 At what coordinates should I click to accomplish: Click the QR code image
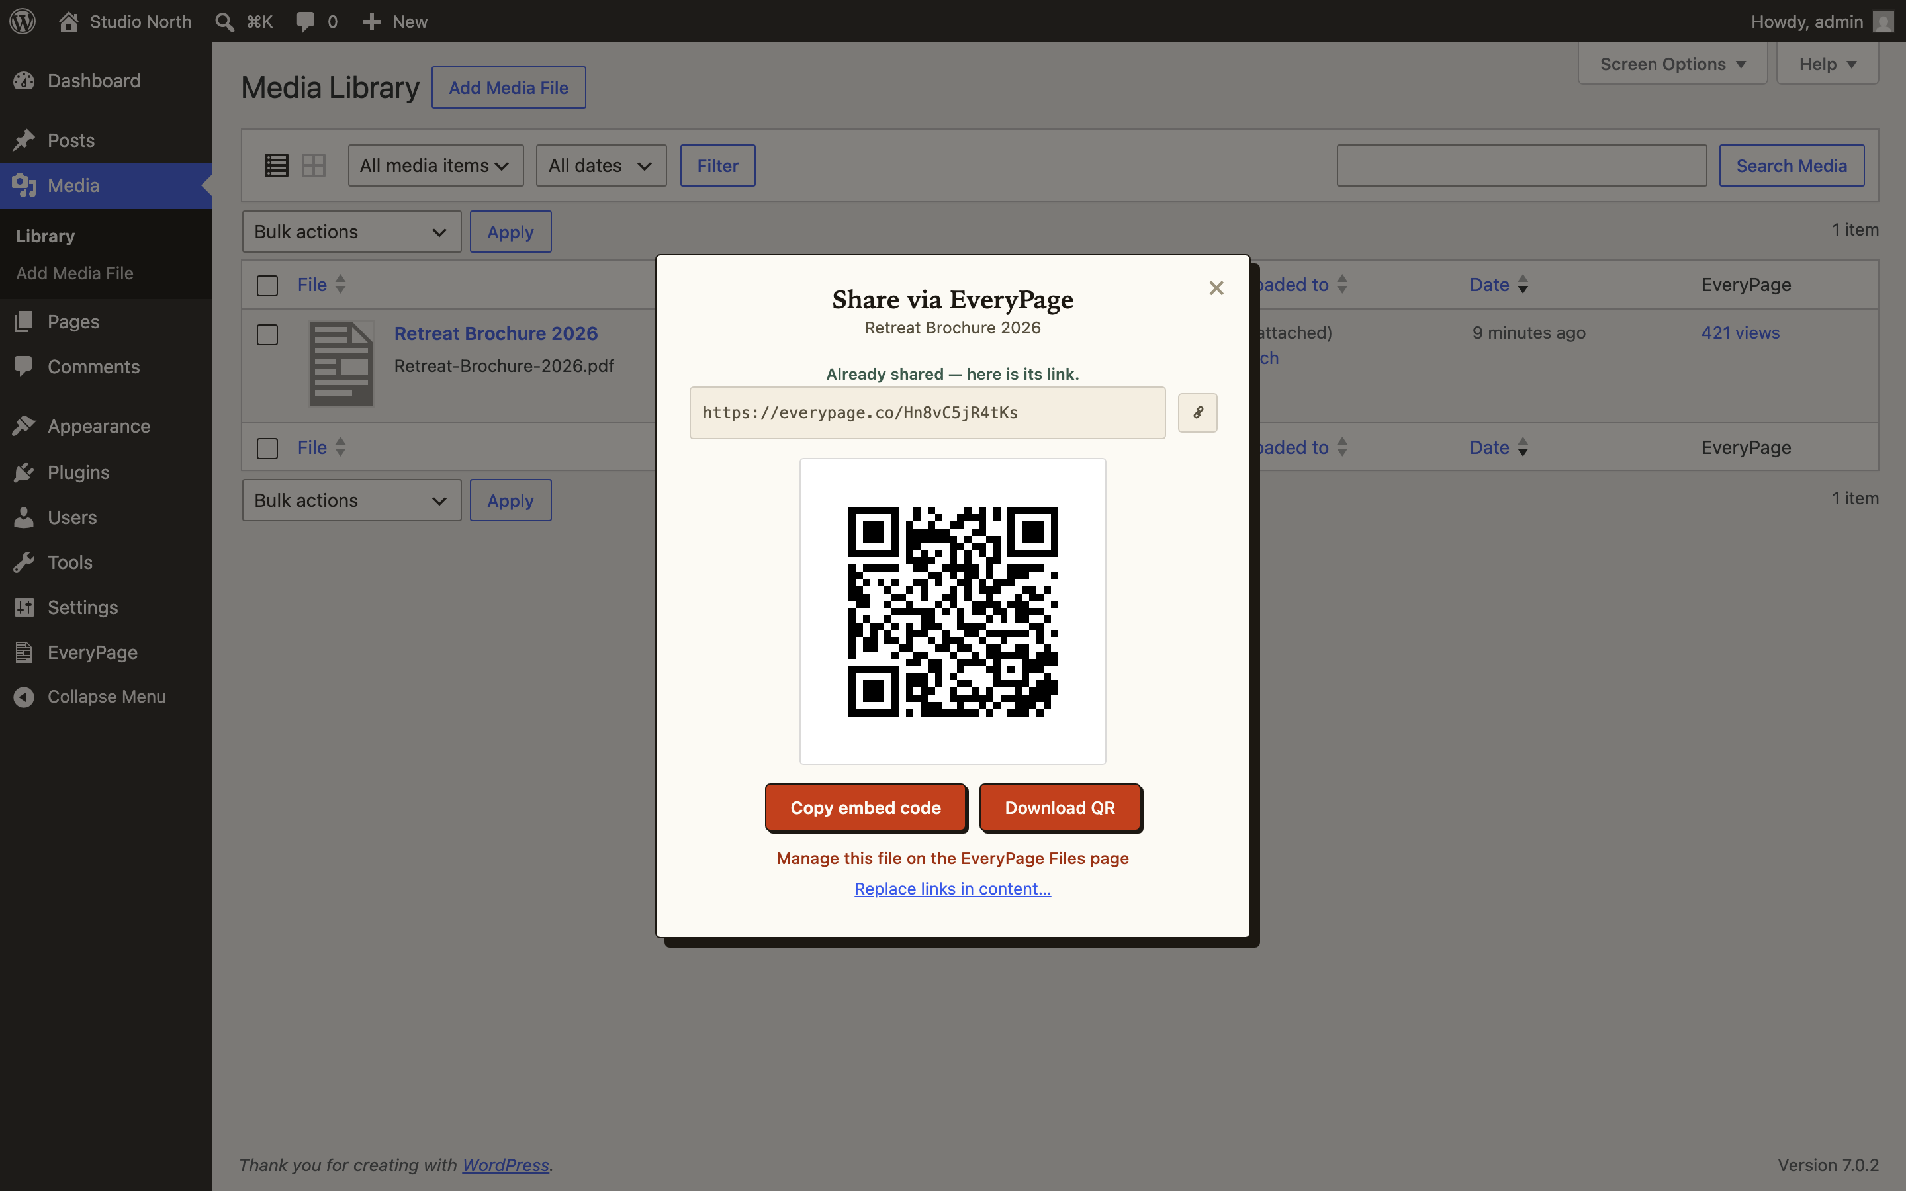point(952,611)
